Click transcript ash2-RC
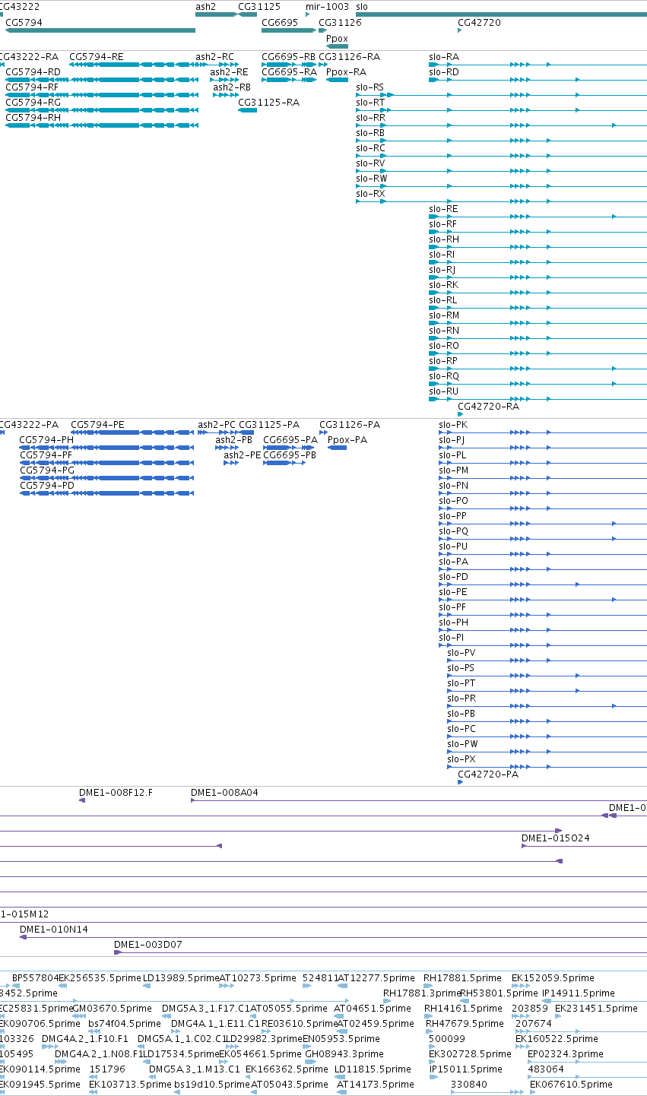Screen dimensions: 647x1096 pyautogui.click(x=214, y=57)
